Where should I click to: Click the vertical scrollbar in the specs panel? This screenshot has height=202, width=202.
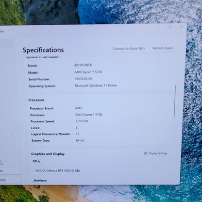tap(175, 101)
